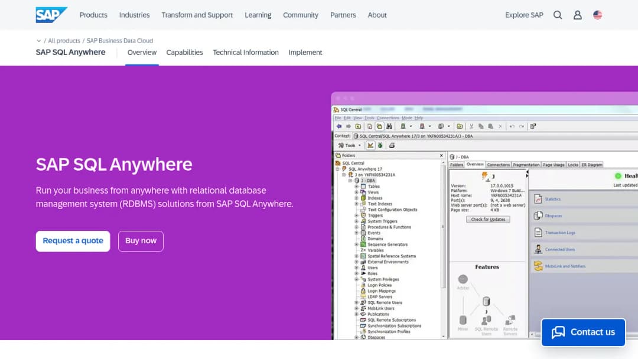Open the user account profile icon
This screenshot has width=638, height=359.
click(577, 15)
